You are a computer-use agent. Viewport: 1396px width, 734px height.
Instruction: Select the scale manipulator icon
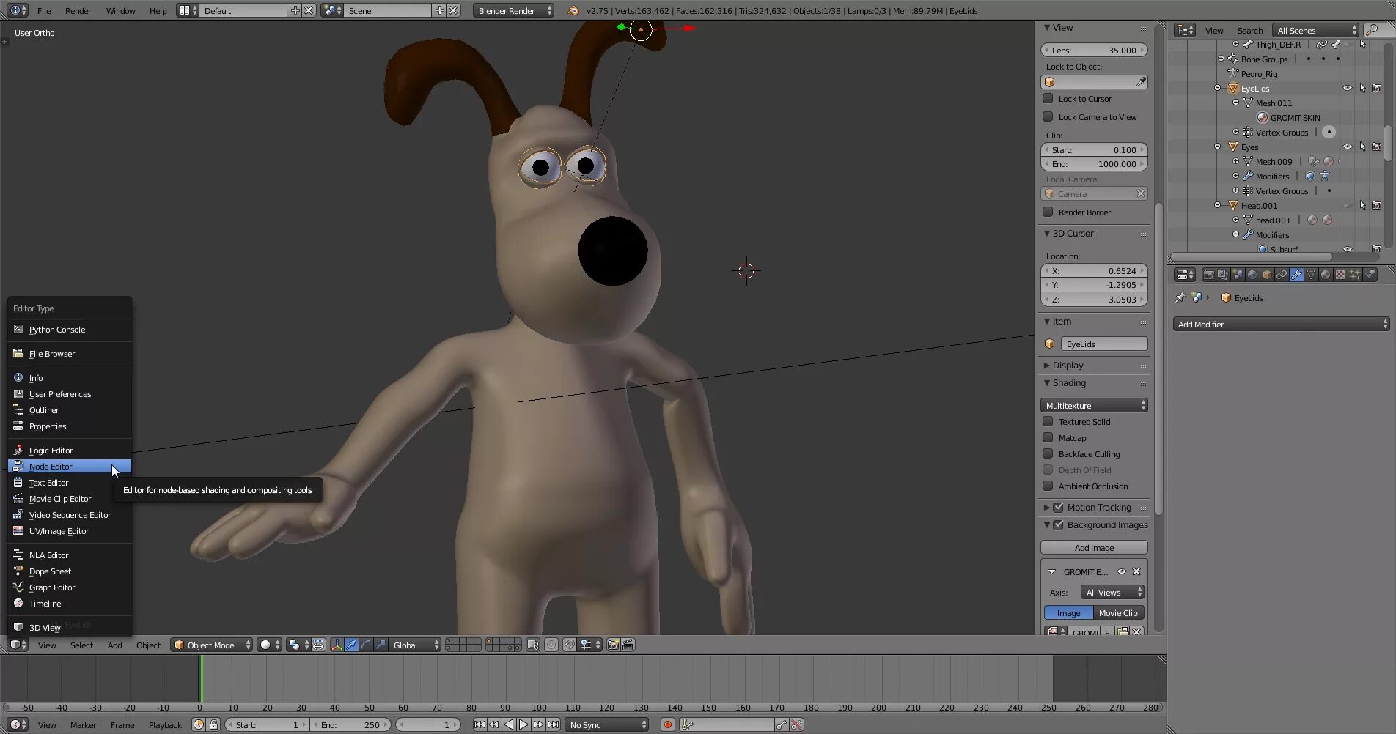pos(381,645)
